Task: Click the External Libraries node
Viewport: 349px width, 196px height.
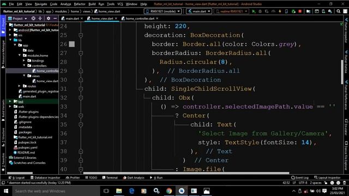Action: click(22, 158)
